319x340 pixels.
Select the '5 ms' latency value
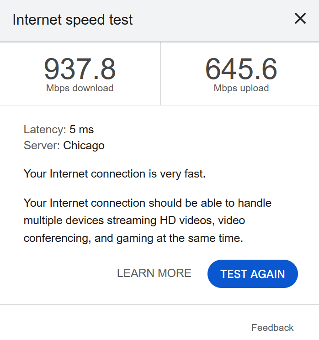(82, 130)
